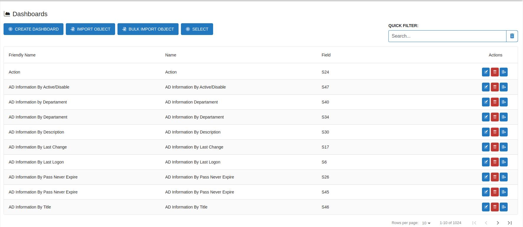Click the Select button
The image size is (523, 227).
tap(197, 29)
